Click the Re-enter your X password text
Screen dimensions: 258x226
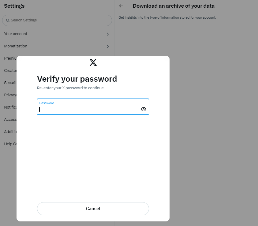[71, 88]
